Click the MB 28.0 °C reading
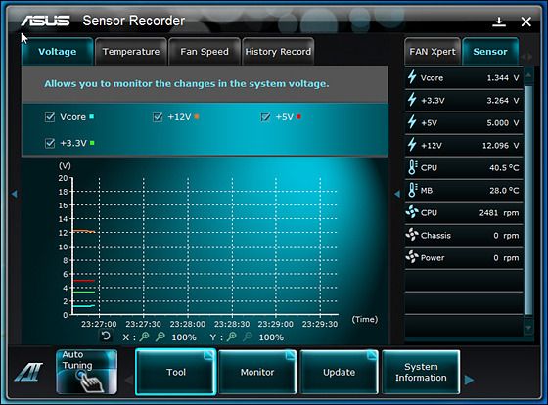548x405 pixels. tap(504, 191)
